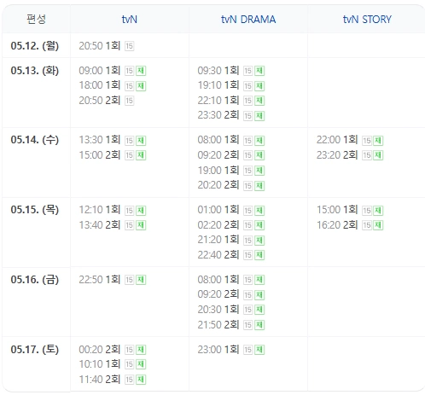425x395 pixels.
Task: Select the tvN DRAMA 22:10 1회 entry
Action: 231,101
